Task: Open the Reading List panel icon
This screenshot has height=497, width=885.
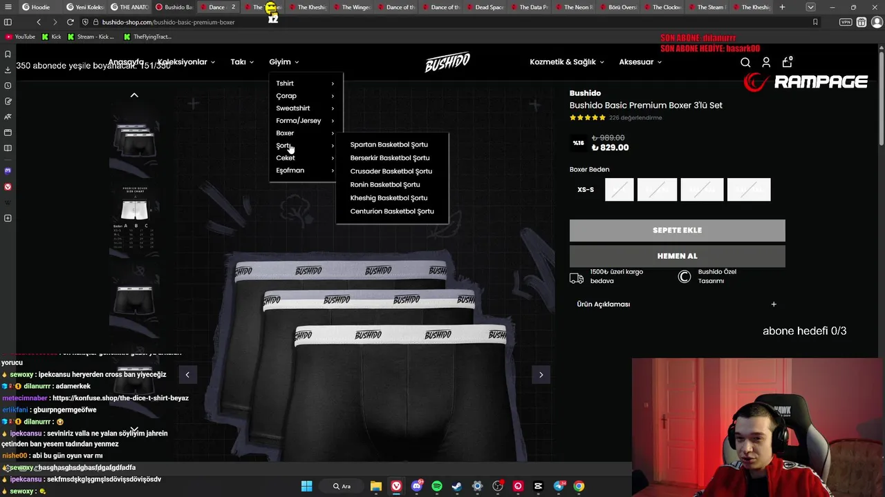Action: (x=8, y=148)
